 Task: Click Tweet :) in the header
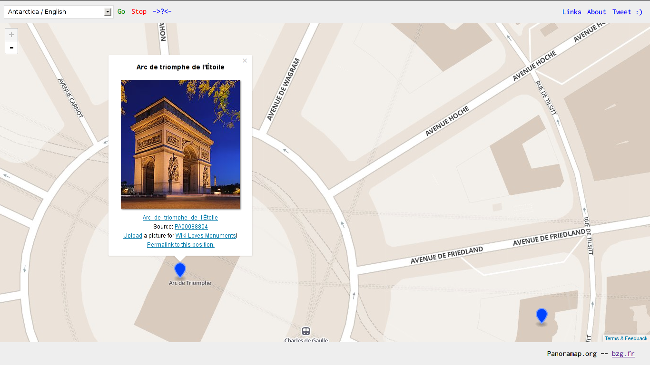(627, 12)
